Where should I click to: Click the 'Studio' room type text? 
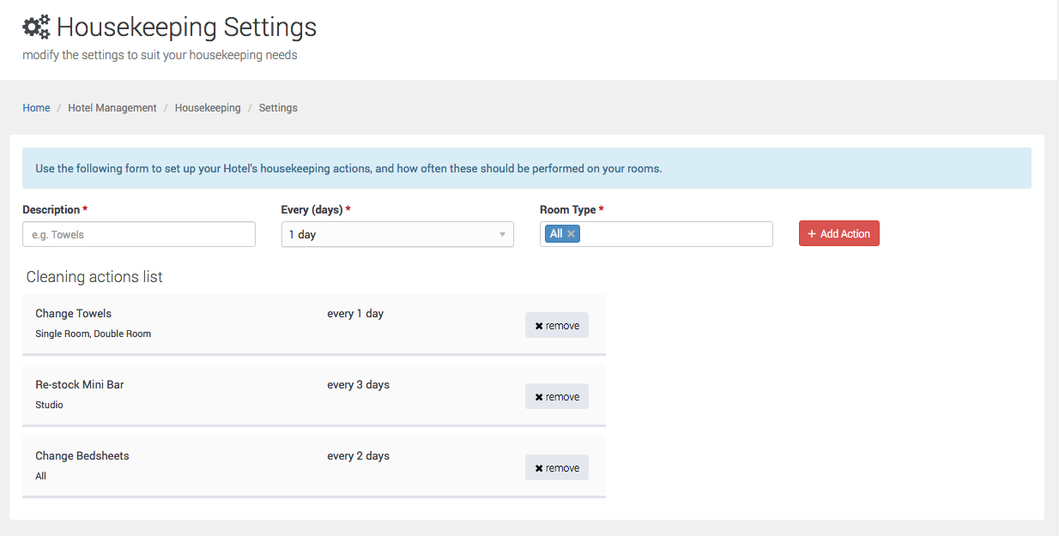tap(50, 405)
